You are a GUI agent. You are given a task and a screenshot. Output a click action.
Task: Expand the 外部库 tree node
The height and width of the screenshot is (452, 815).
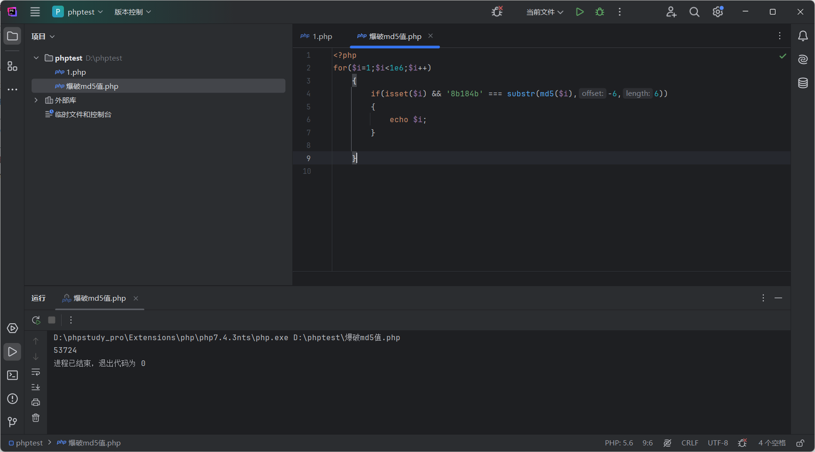tap(36, 100)
